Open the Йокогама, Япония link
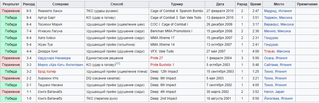 pyautogui.click(x=278, y=99)
